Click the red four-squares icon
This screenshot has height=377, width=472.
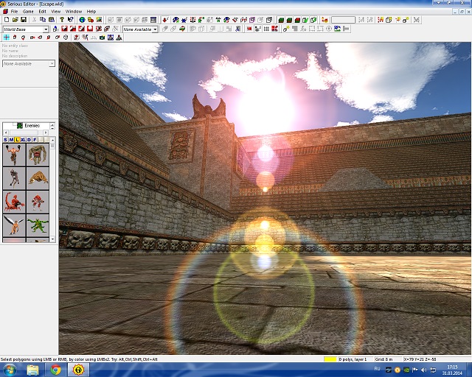click(x=274, y=29)
